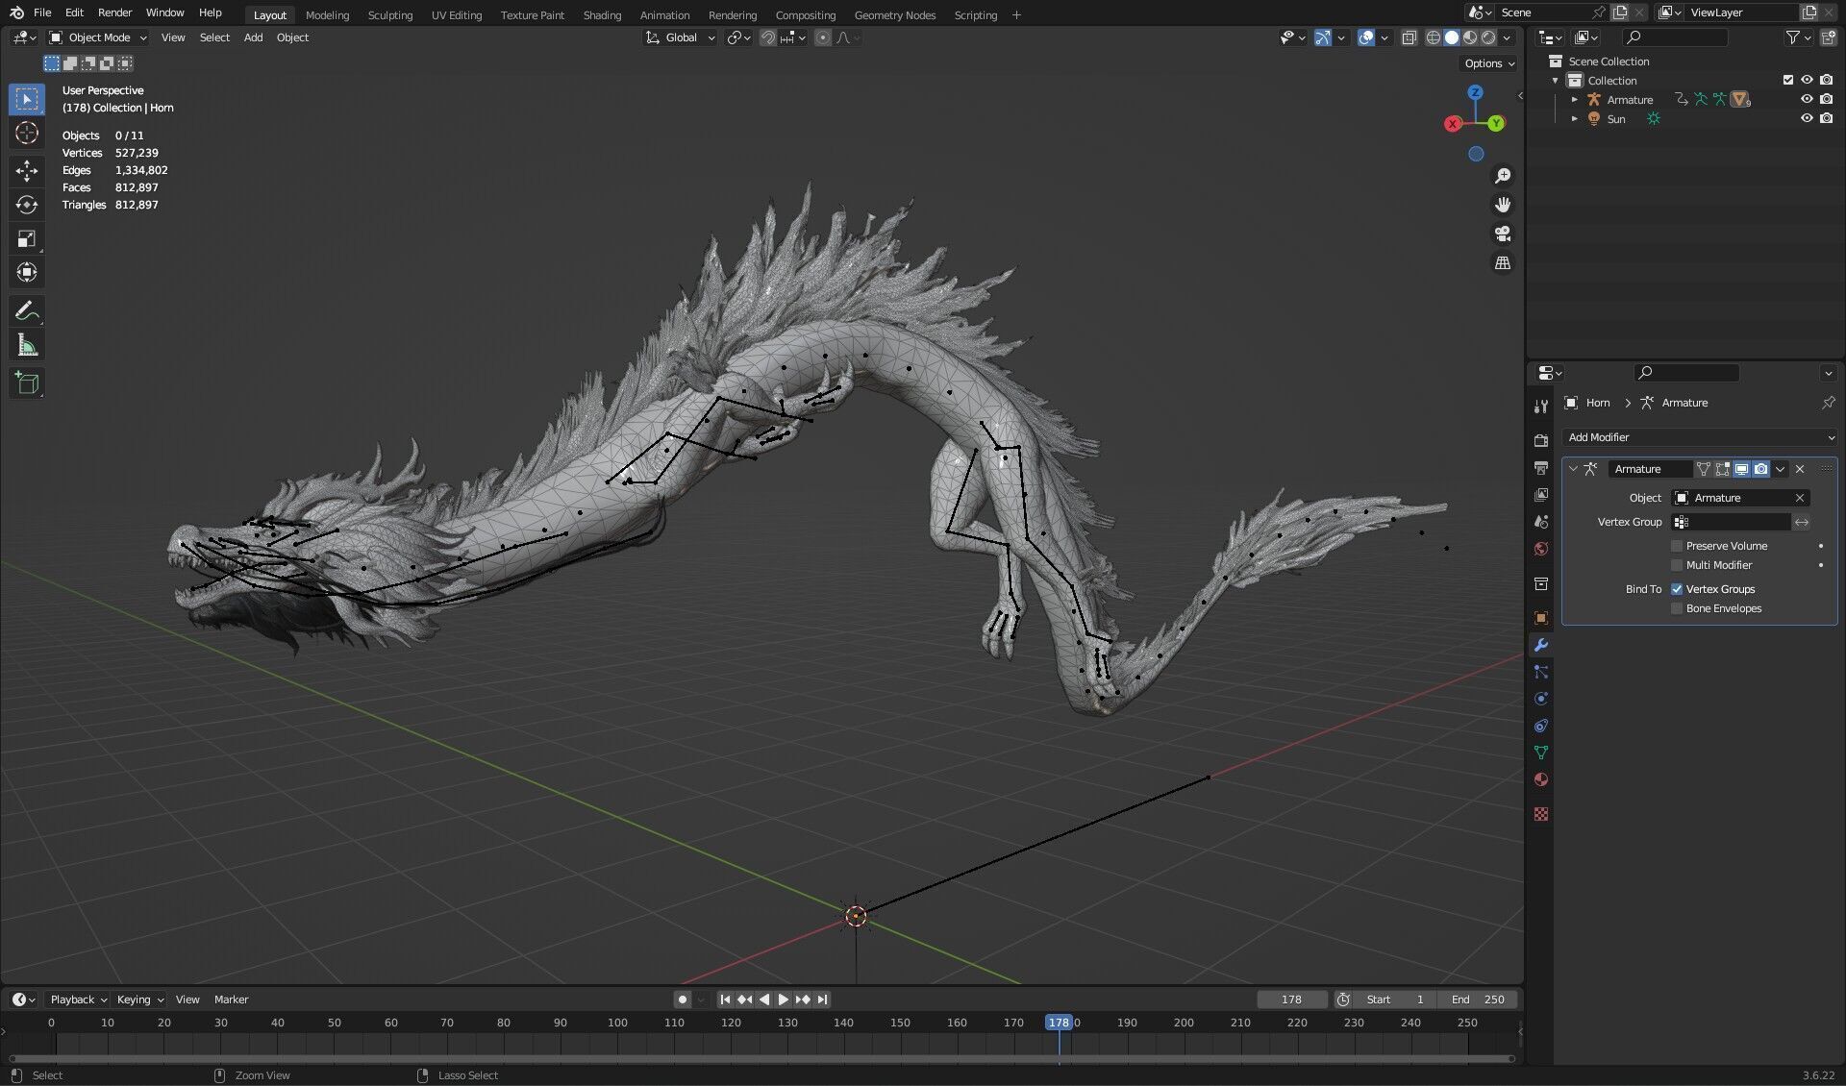Viewport: 1846px width, 1086px height.
Task: Open the Render properties tab
Action: pos(1540,441)
